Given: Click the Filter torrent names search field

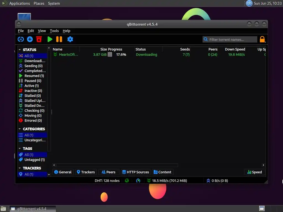Looking at the screenshot, I should 230,39.
